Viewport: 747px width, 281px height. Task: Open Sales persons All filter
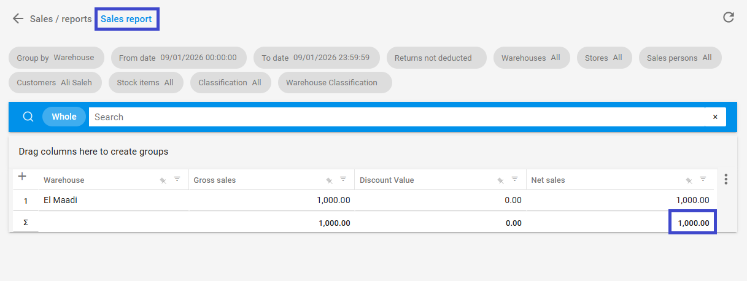(x=680, y=58)
